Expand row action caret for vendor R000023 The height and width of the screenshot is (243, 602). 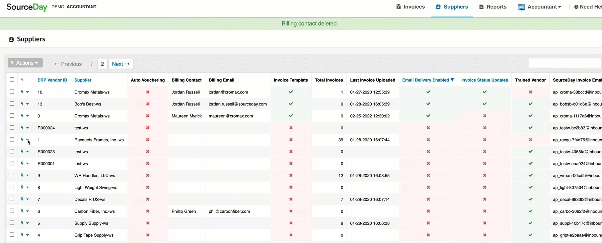[28, 152]
